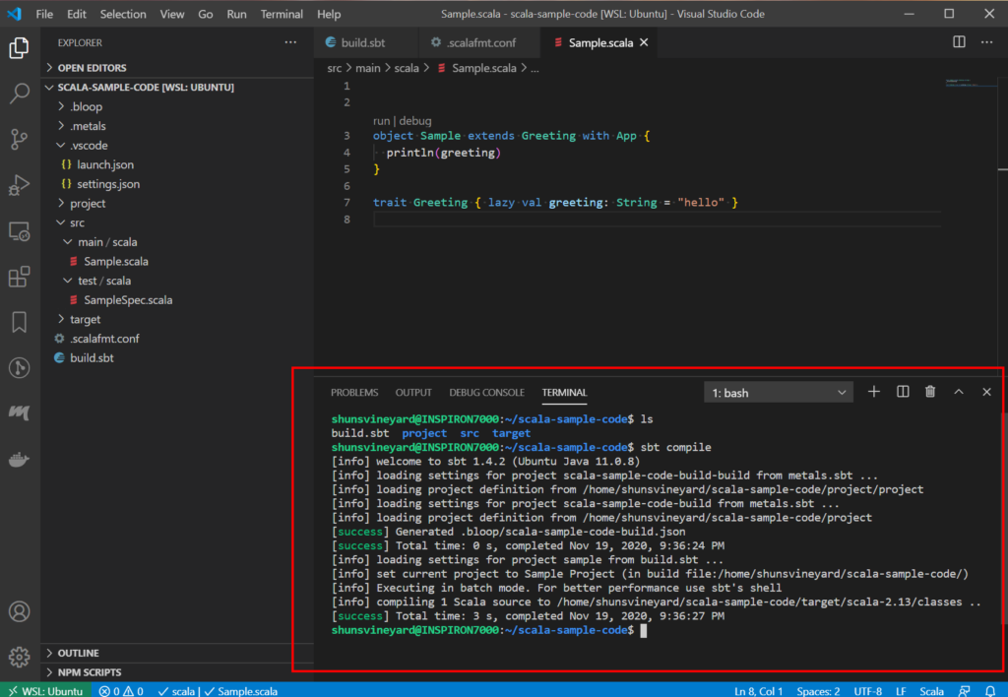Open the Run and Debug view

[x=19, y=185]
